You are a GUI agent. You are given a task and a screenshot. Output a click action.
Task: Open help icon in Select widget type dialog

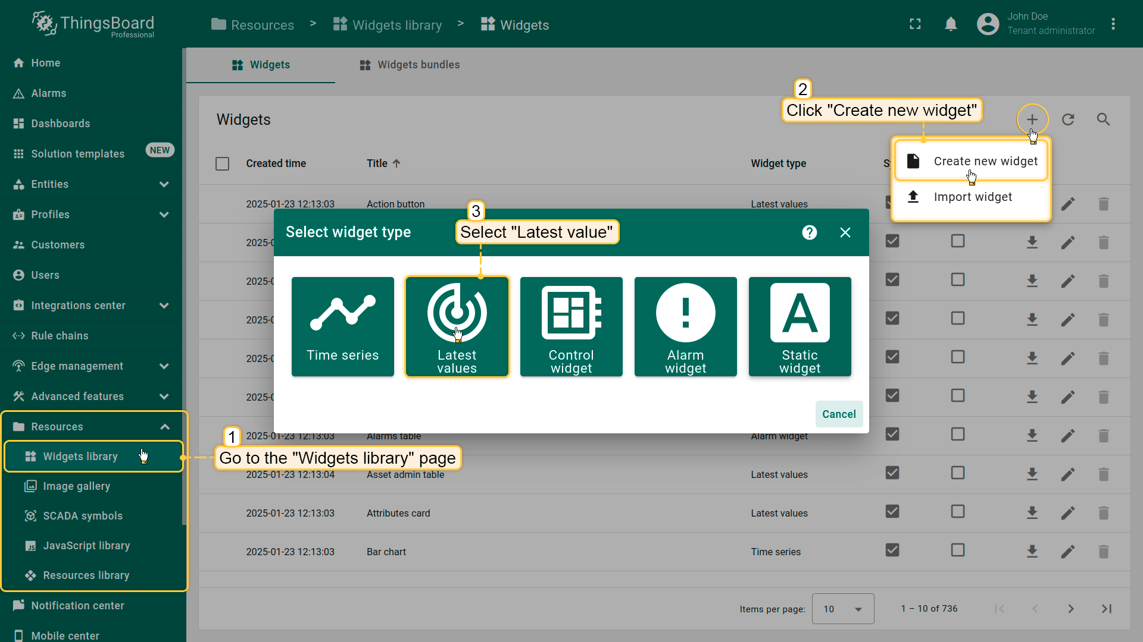tap(809, 232)
